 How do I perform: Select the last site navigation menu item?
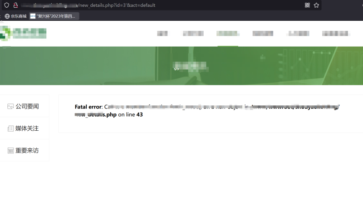[336, 33]
